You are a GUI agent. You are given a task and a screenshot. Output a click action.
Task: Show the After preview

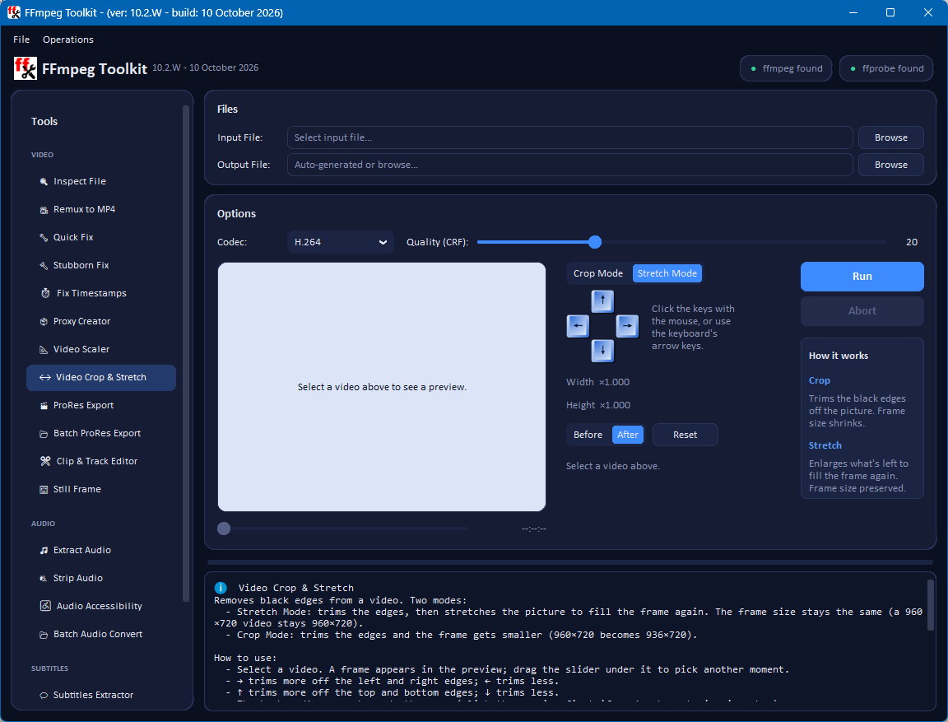[628, 435]
